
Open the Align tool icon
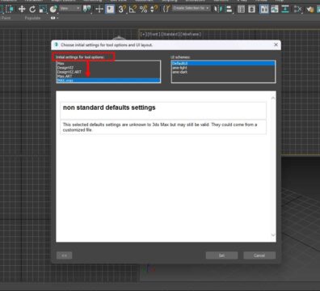click(229, 9)
